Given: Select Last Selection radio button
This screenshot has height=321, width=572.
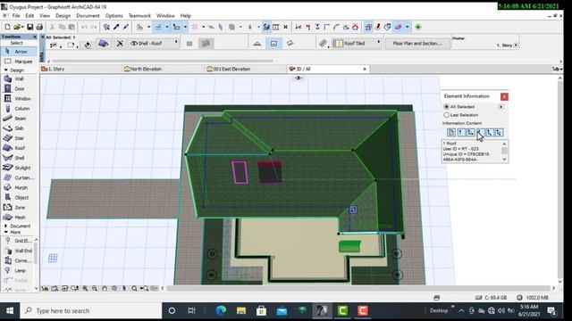Looking at the screenshot, I should coord(446,115).
